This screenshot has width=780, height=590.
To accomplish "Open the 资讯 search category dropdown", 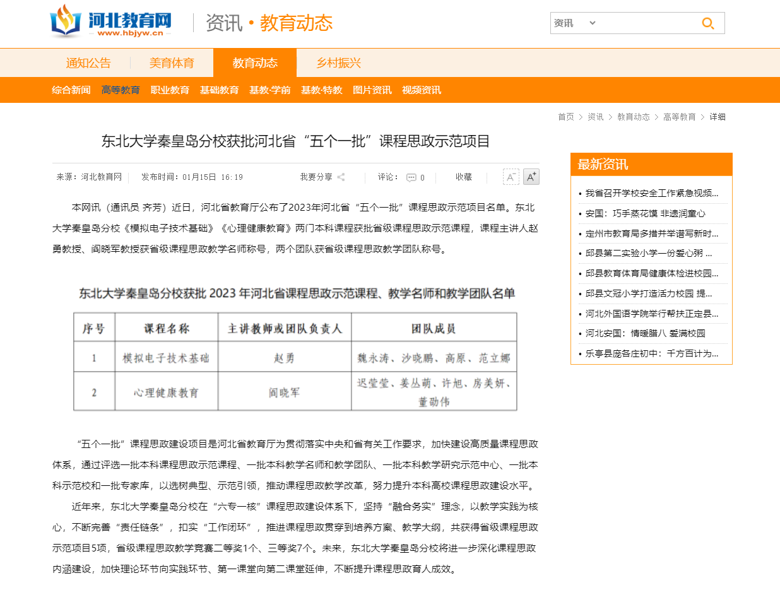I will pyautogui.click(x=575, y=23).
